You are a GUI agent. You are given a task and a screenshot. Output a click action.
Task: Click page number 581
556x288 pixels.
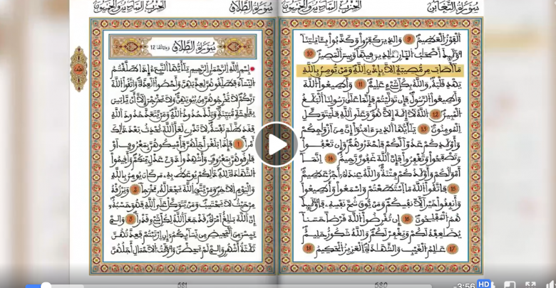tap(182, 285)
